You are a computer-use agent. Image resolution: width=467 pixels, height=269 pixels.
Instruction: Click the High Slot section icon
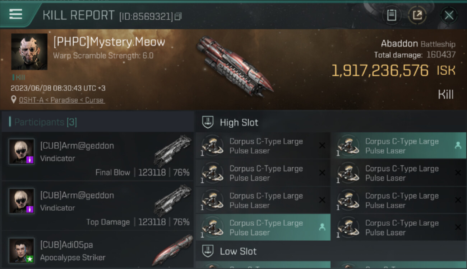[208, 122]
